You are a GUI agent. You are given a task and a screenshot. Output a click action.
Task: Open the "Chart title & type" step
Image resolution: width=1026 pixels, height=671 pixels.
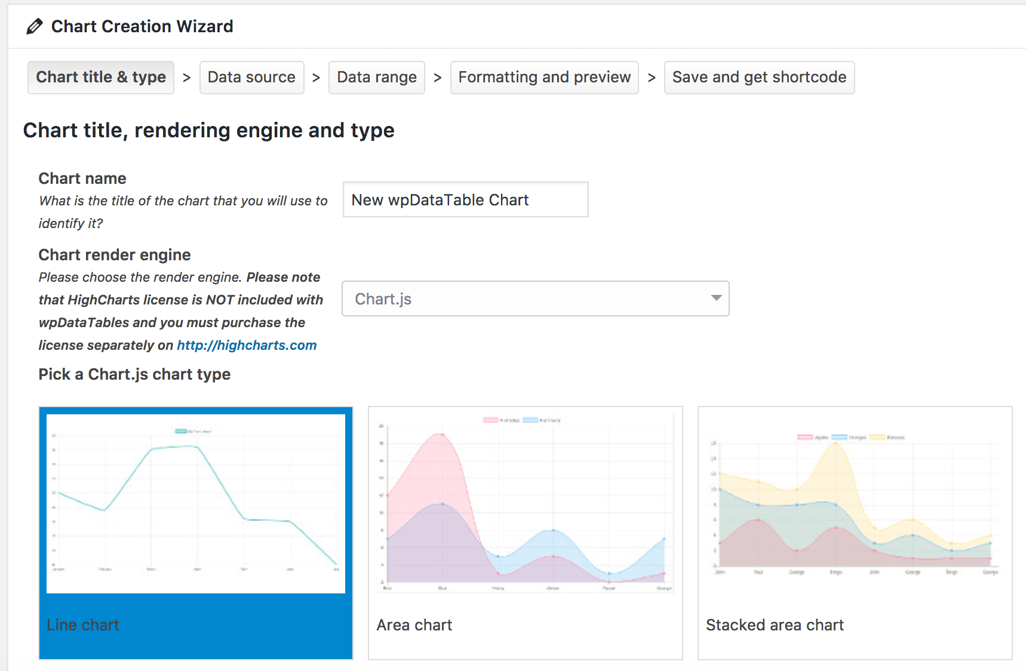click(101, 78)
